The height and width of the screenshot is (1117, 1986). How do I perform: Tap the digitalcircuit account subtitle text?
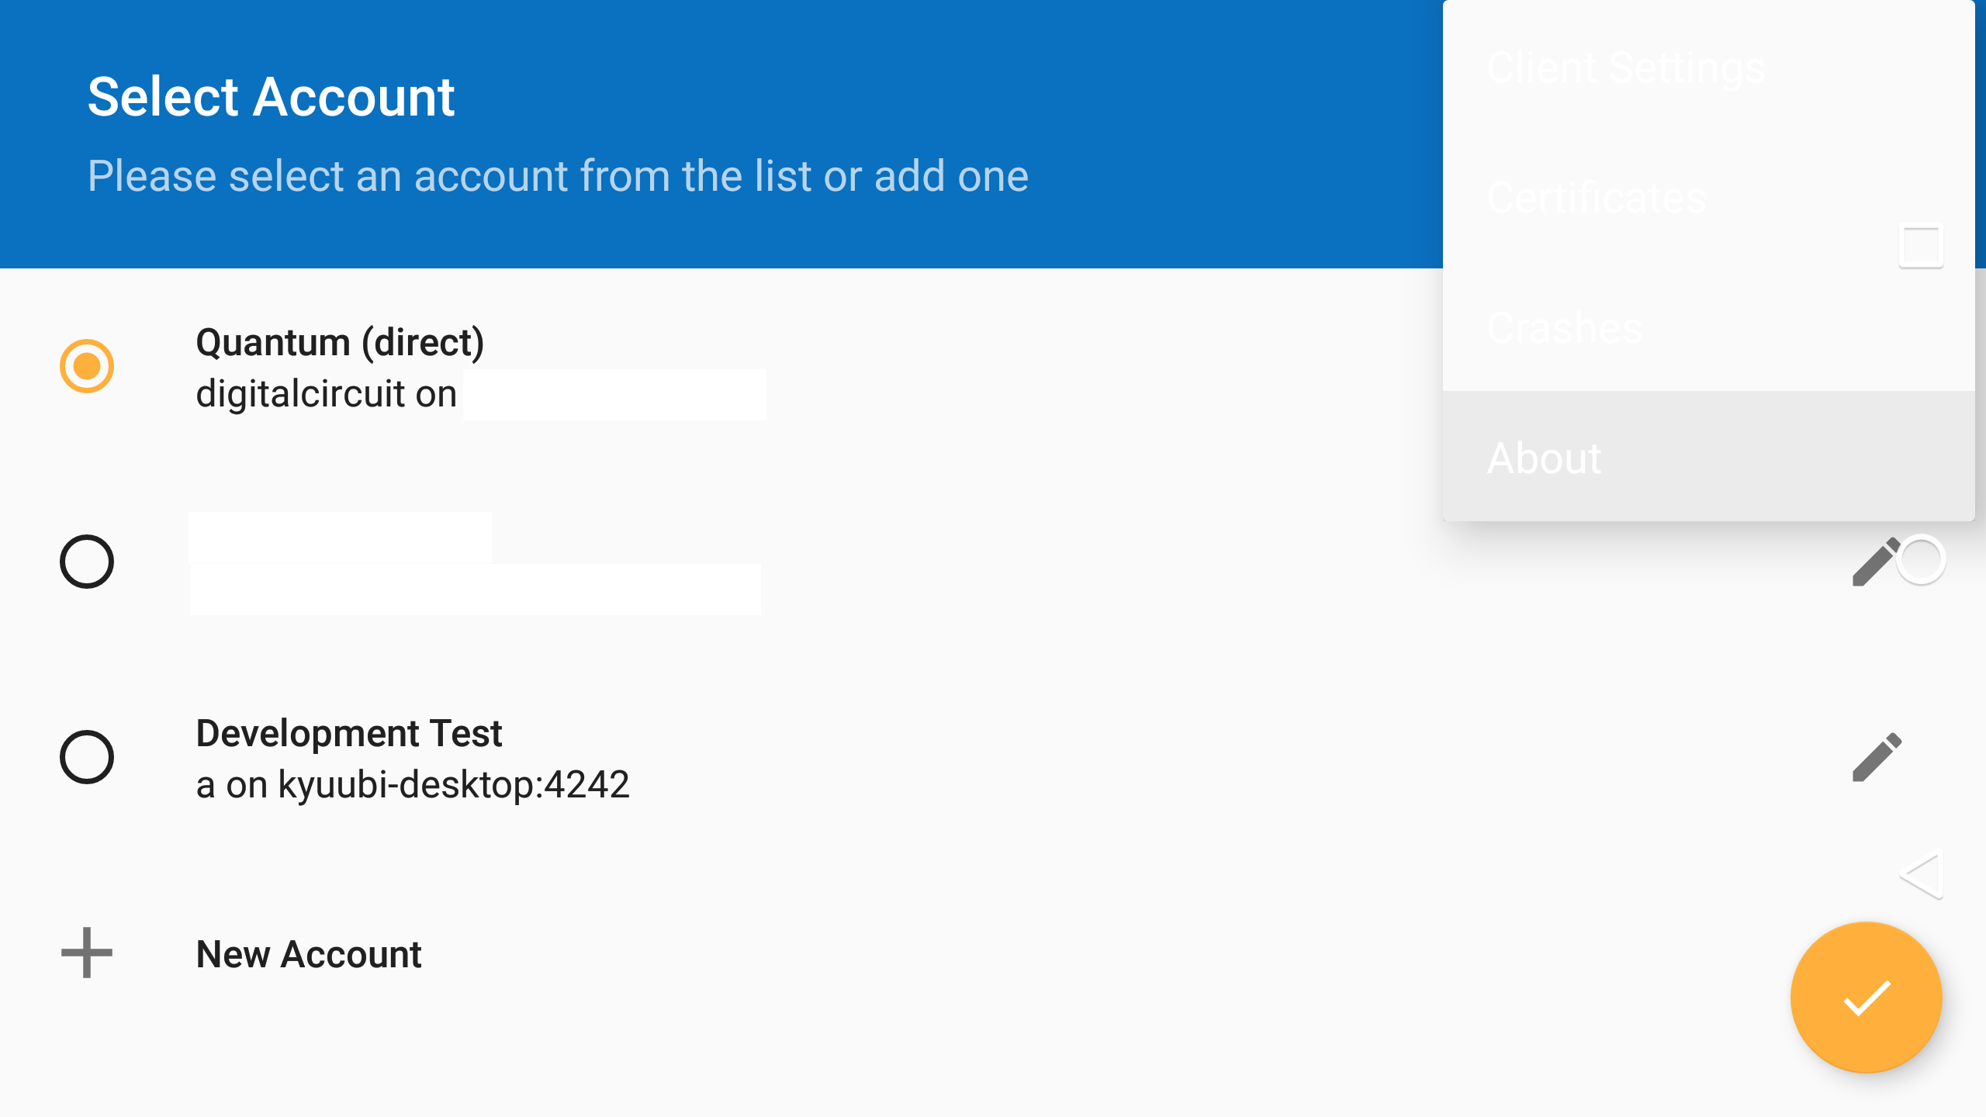(x=326, y=394)
